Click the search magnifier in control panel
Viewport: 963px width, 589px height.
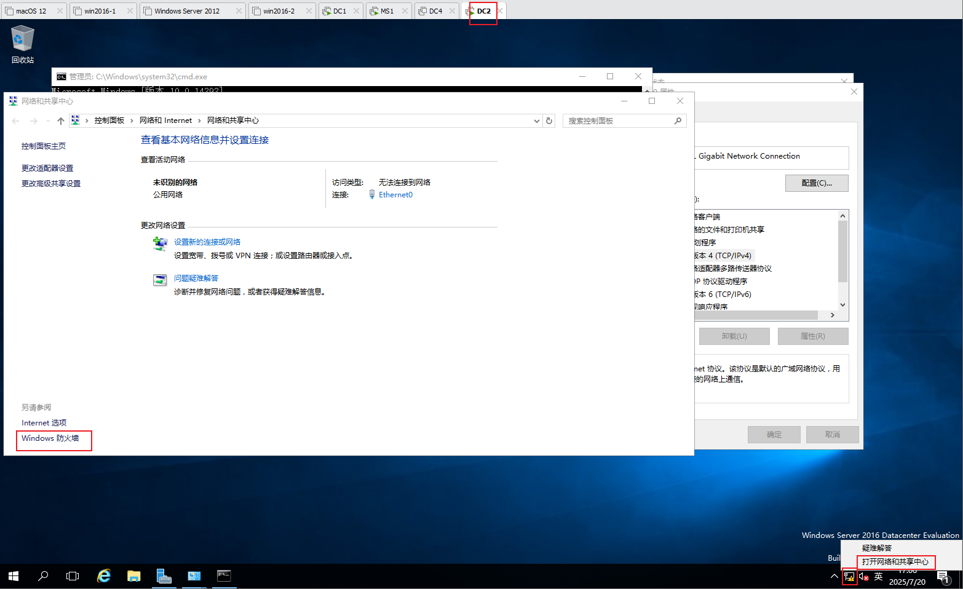[678, 121]
